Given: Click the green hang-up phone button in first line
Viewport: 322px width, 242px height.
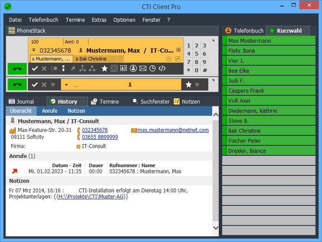Looking at the screenshot, I should 17,69.
